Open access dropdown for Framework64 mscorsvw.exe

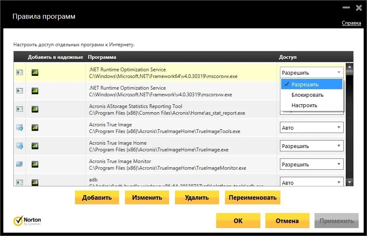tap(312, 73)
